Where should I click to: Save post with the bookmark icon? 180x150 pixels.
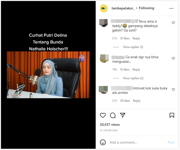(172, 115)
